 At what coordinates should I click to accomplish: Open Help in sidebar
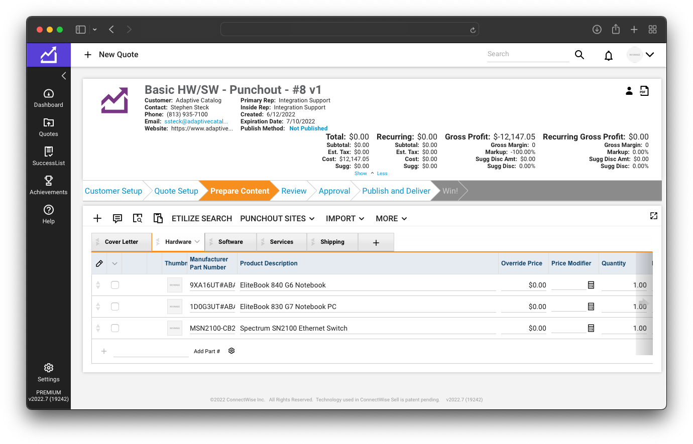49,215
